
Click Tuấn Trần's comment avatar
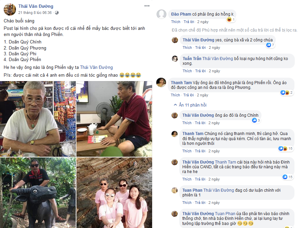(175, 58)
